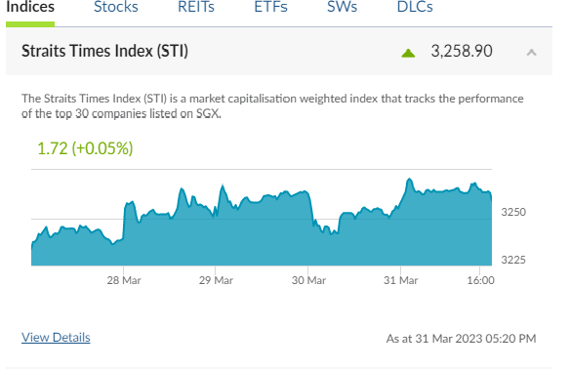Open the View Details link

coord(56,338)
